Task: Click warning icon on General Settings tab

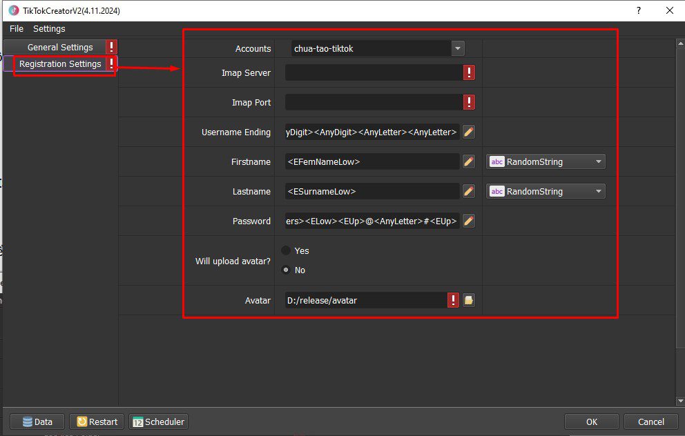Action: (x=111, y=47)
